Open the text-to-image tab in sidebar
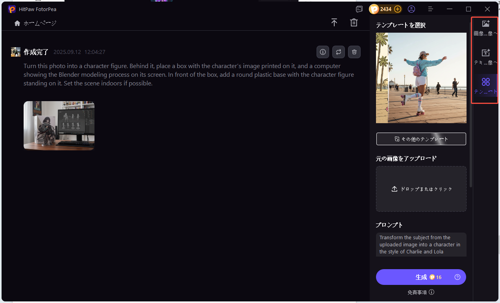 coord(486,57)
